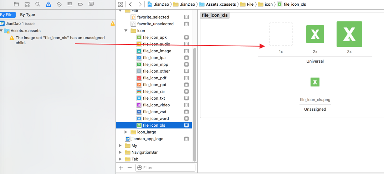Toggle the box beside file_icon_rar

pos(186,91)
